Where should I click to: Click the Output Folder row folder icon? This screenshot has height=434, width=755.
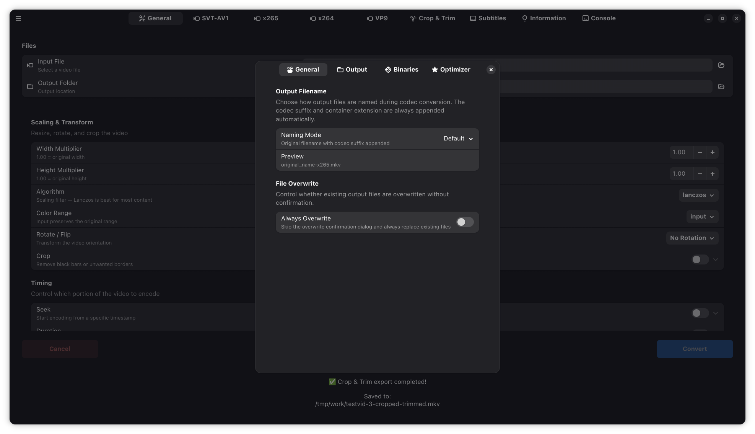[x=30, y=87]
